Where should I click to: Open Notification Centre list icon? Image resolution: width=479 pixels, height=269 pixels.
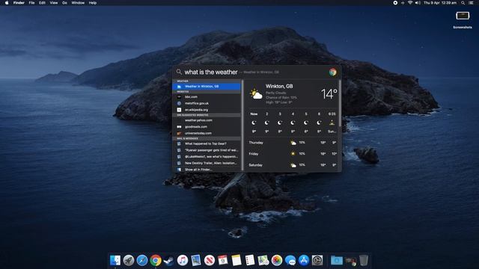pyautogui.click(x=471, y=3)
